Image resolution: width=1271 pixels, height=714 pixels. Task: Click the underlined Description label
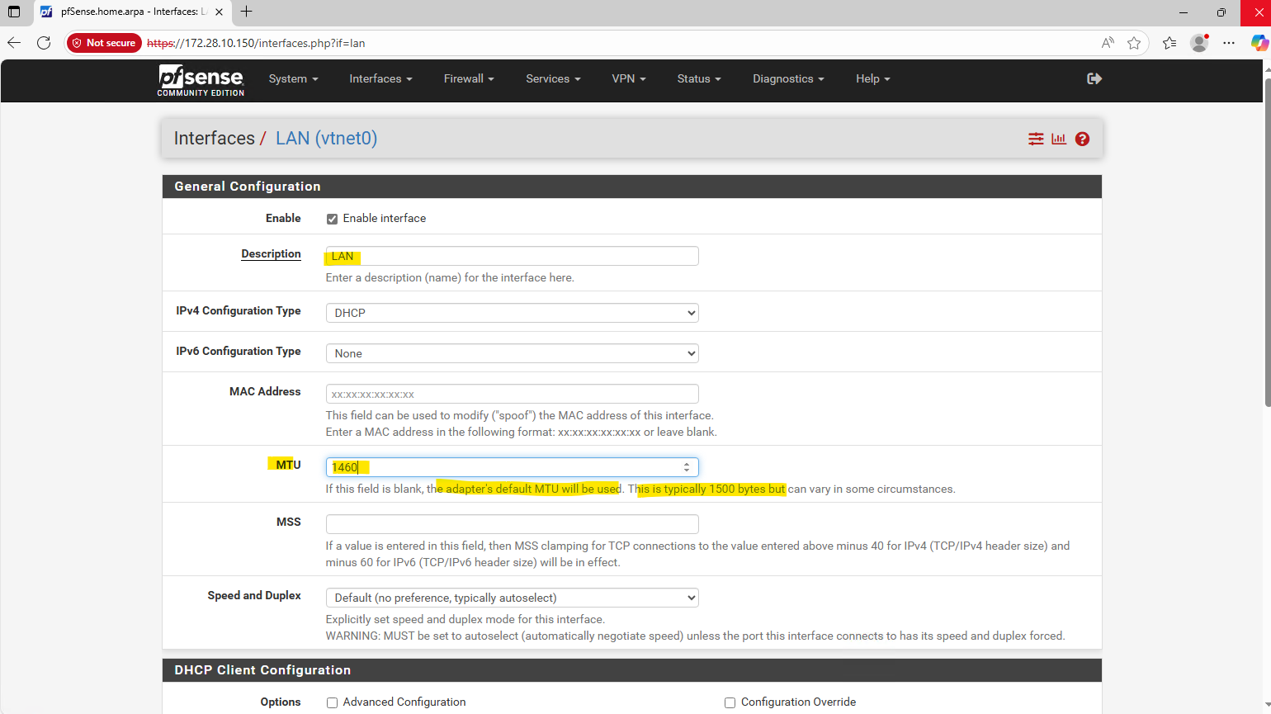pyautogui.click(x=271, y=254)
